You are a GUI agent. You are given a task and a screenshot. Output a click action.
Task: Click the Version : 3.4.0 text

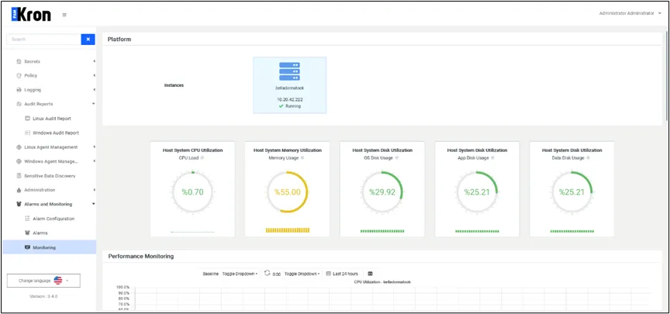[43, 296]
